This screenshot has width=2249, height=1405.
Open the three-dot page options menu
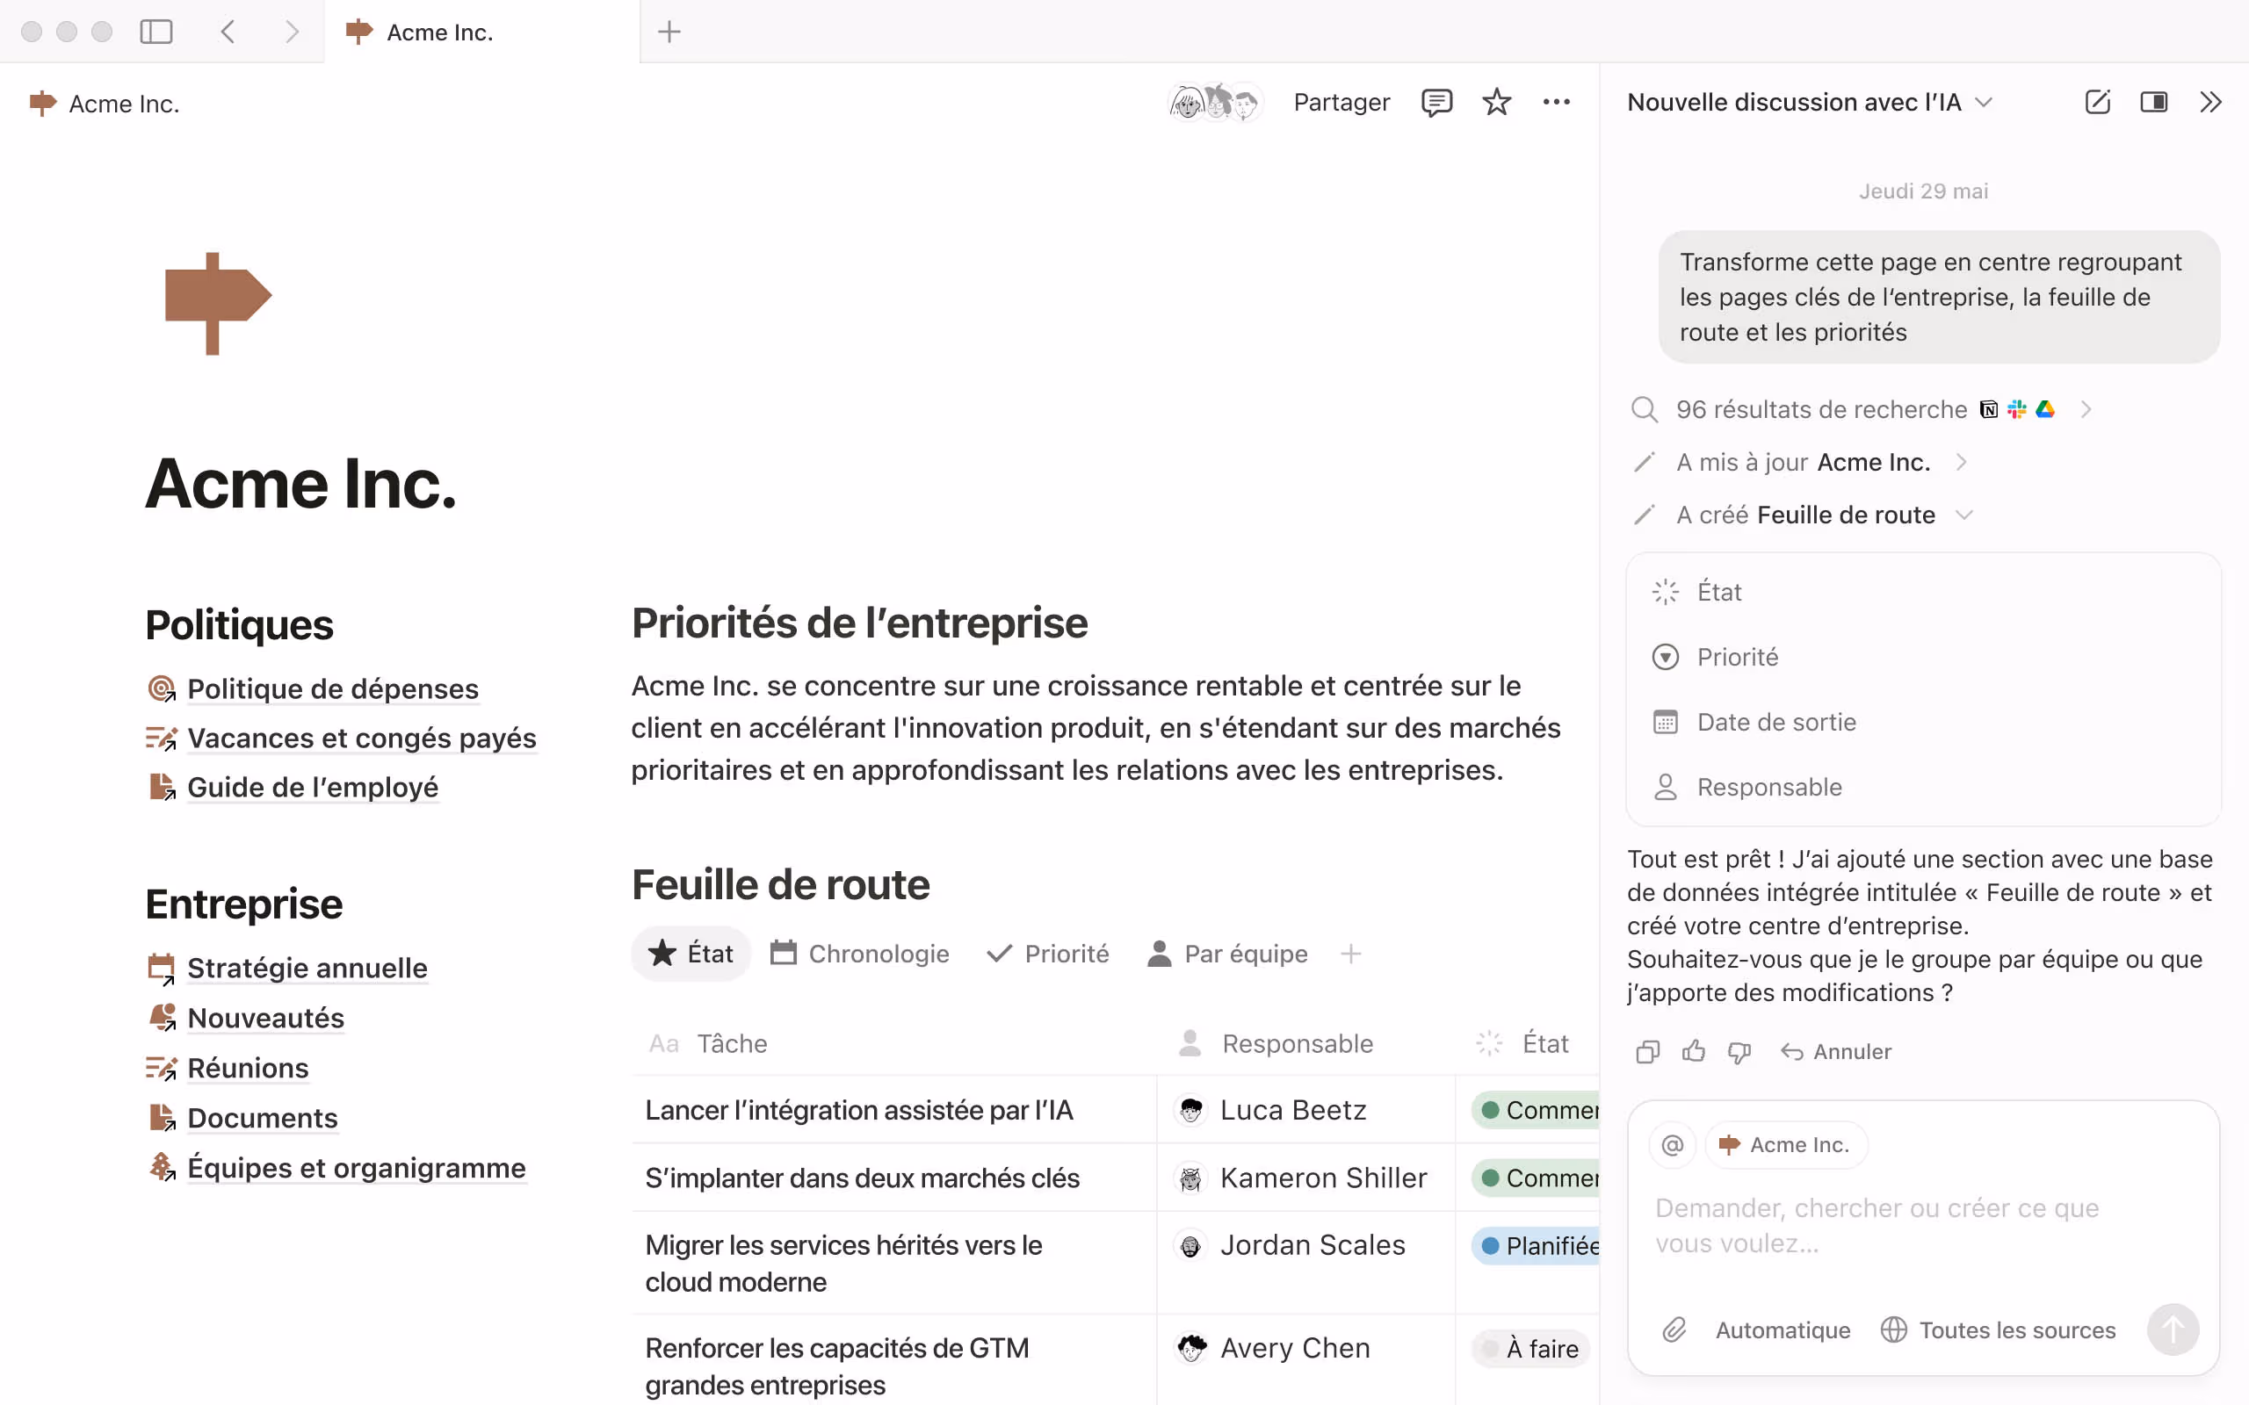(x=1556, y=102)
